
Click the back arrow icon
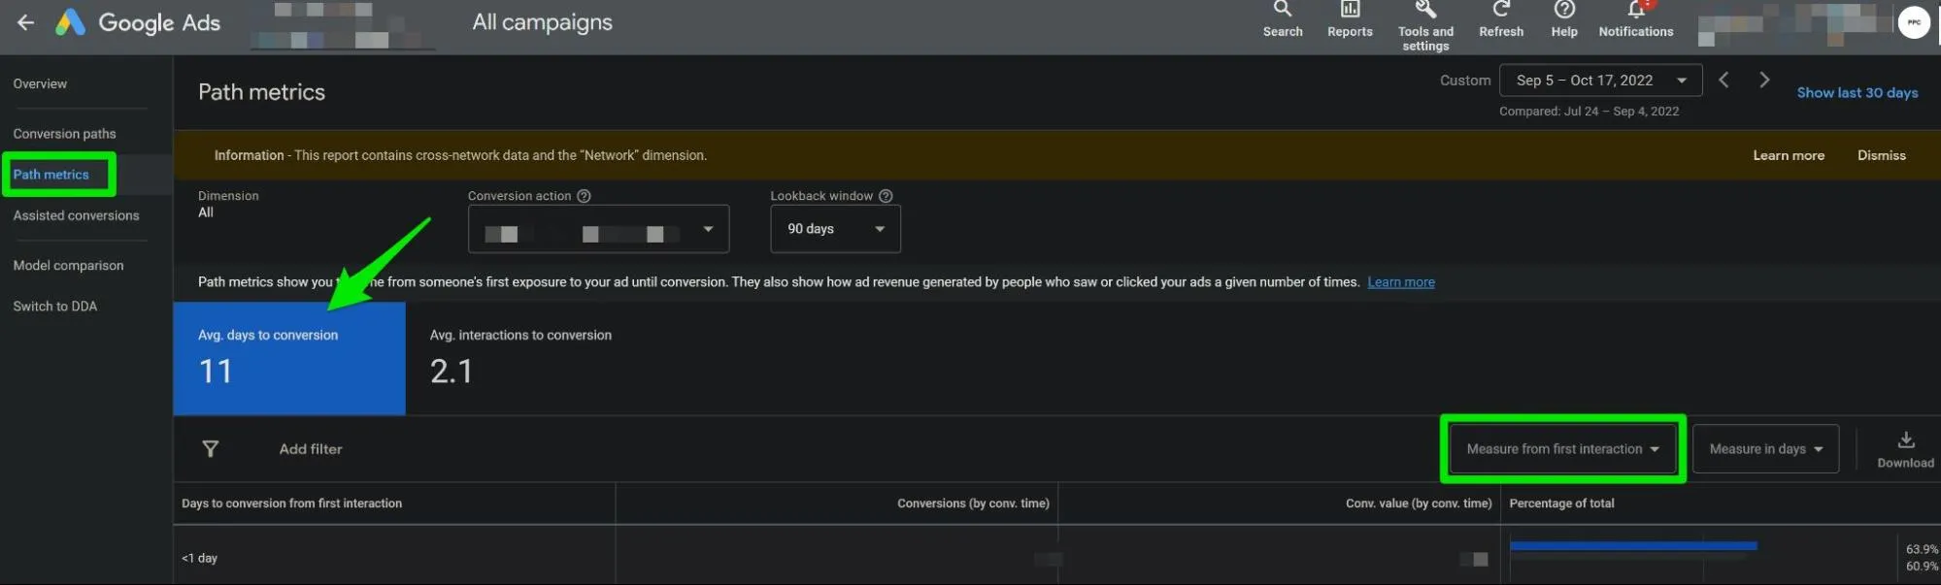[26, 22]
